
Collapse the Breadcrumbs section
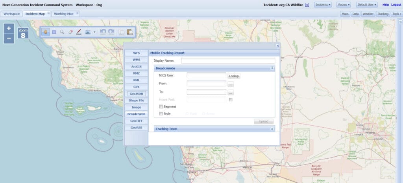tap(272, 68)
